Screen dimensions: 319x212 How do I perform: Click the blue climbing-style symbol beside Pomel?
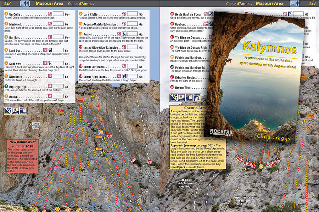[x=124, y=34]
